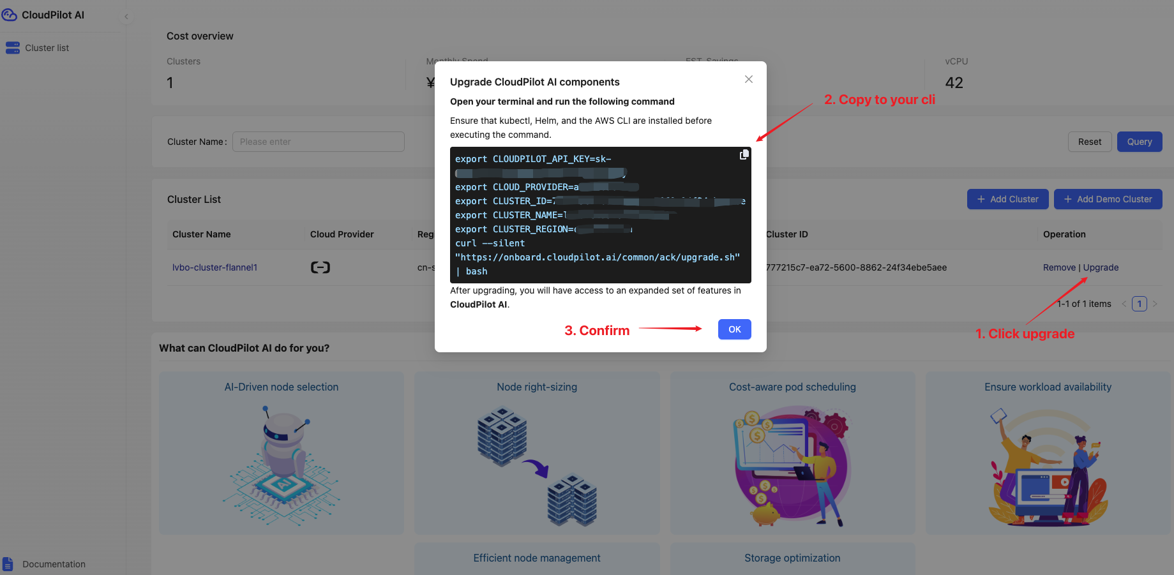Click the Add Demo Cluster button

click(1108, 199)
